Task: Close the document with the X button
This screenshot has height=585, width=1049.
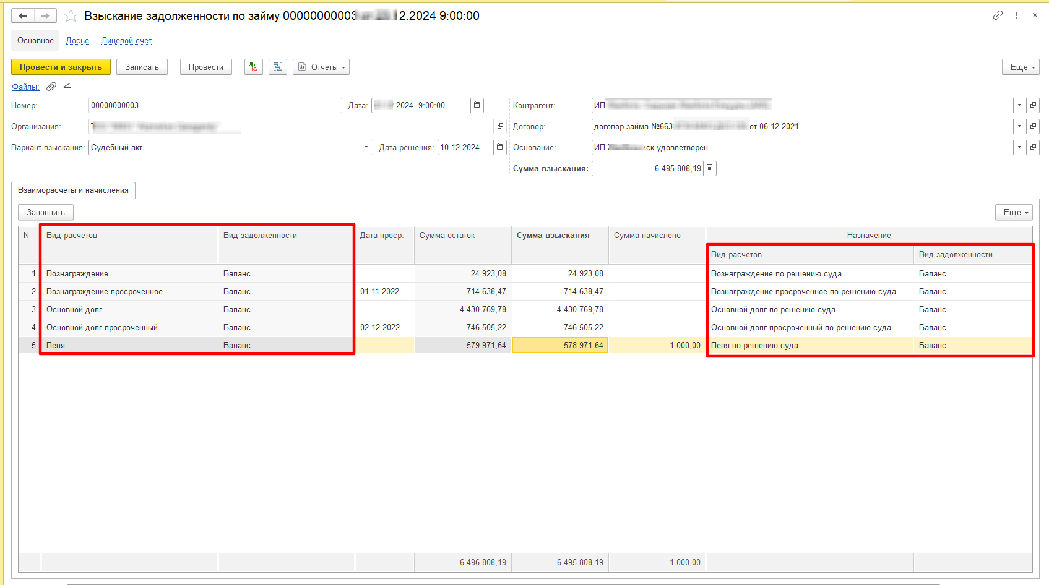Action: tap(1035, 15)
